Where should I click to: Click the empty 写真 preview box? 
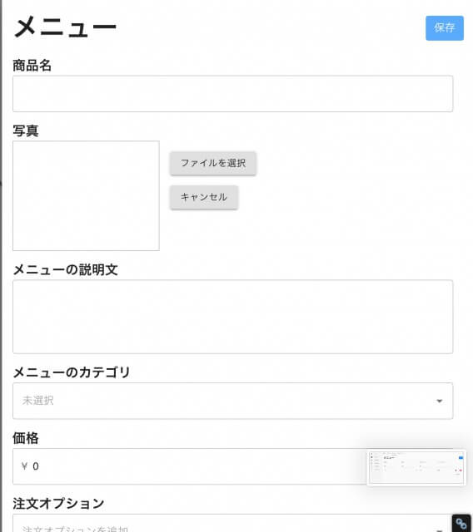[86, 196]
